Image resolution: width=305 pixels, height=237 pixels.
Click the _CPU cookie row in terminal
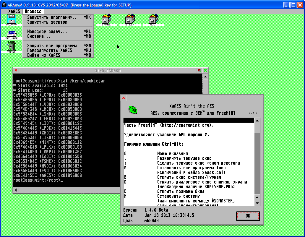48,95
